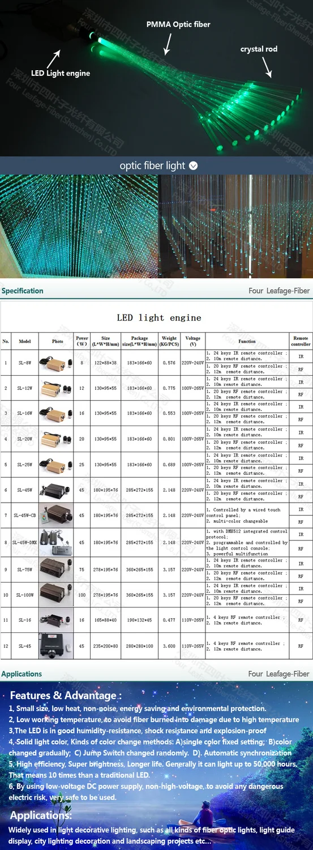Click the "Applications:" heading in the blue panel
The width and height of the screenshot is (313, 850).
tap(41, 815)
